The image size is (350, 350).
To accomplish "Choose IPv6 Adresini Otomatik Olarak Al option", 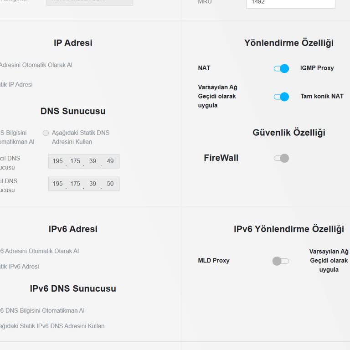I will tap(39, 251).
